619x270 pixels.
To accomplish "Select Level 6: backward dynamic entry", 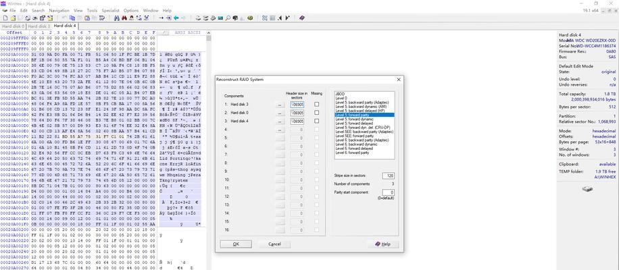I will [364, 144].
